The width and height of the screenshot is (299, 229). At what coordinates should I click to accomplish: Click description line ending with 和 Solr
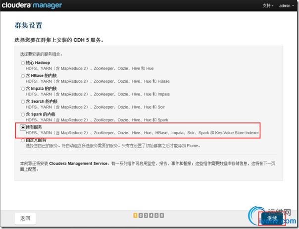(x=96, y=107)
